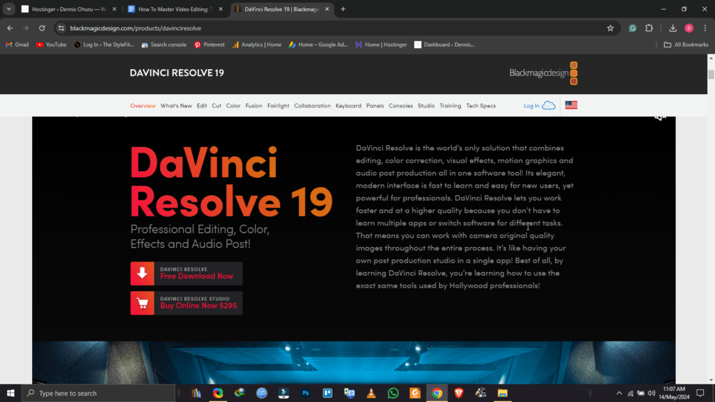Viewport: 715px width, 402px height.
Task: Switch to the How To Master Video Editing tab
Action: [175, 9]
